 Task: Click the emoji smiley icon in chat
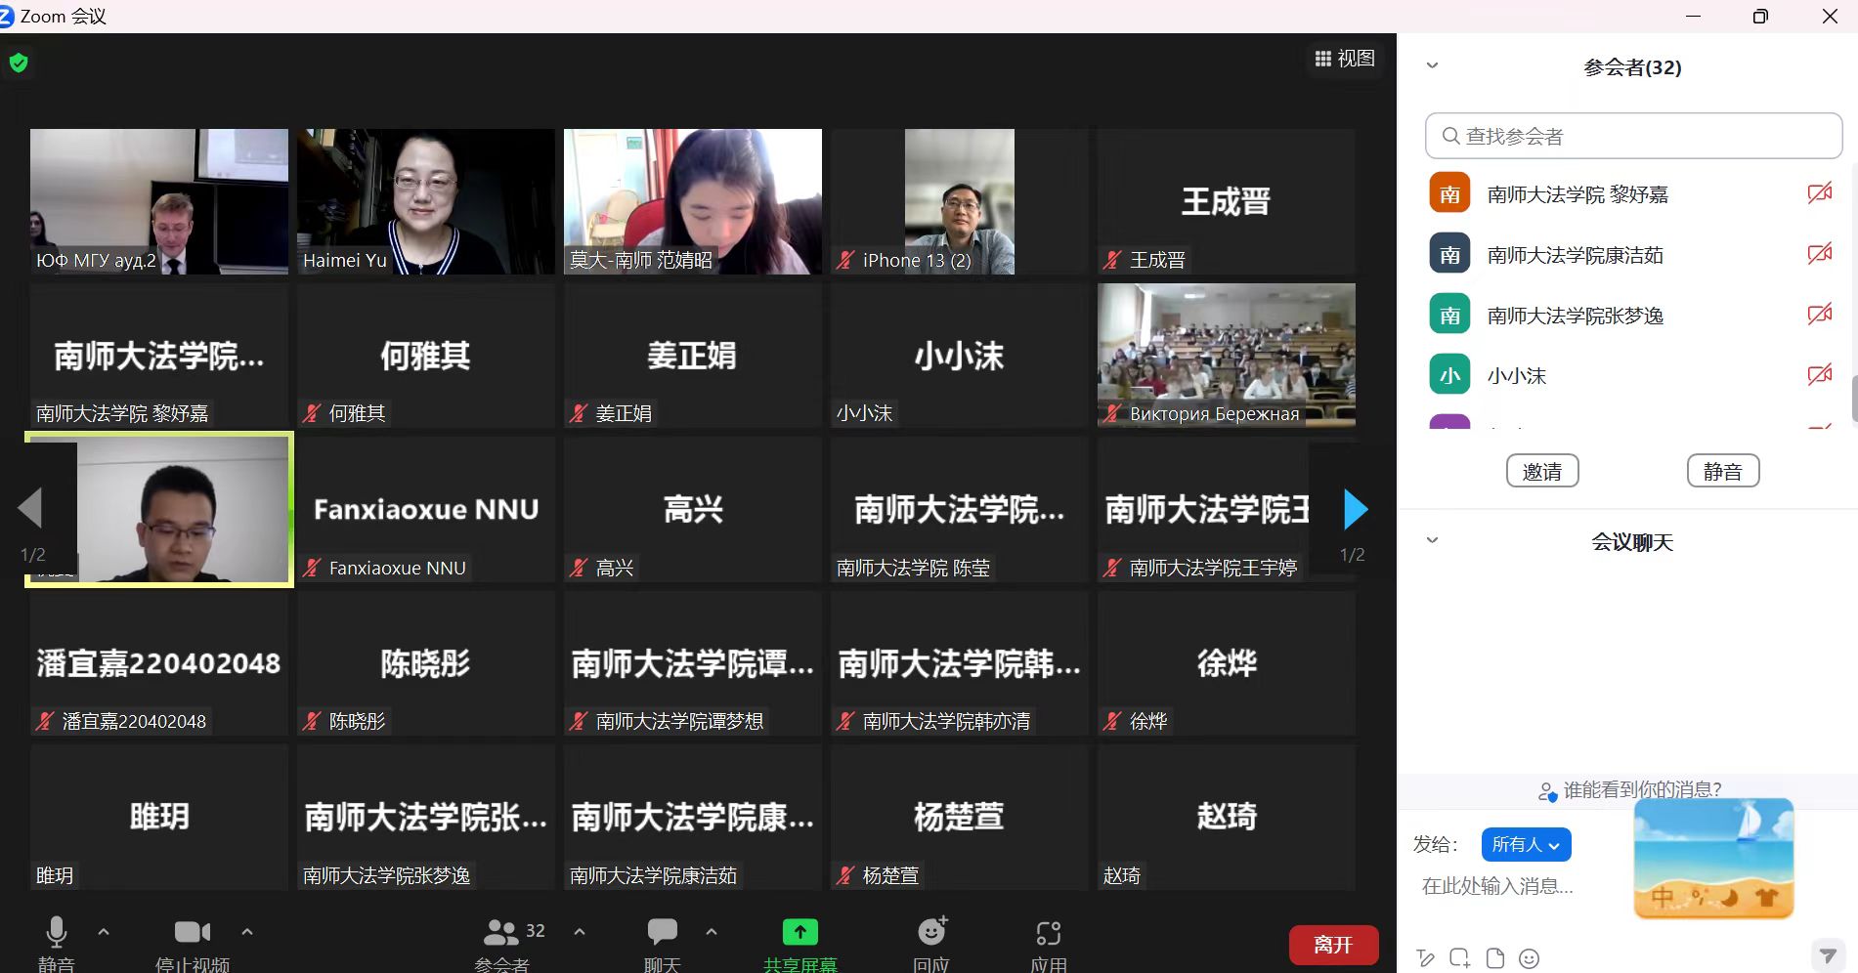pos(1530,958)
